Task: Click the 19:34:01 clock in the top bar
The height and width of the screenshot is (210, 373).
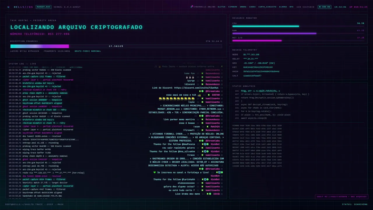Action: point(340,7)
